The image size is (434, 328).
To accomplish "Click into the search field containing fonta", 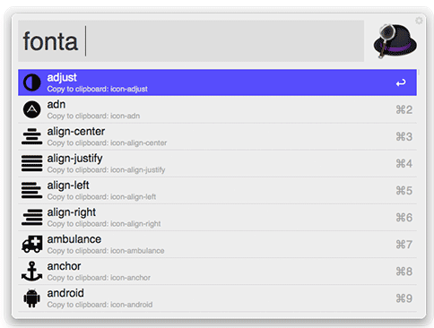I will (x=191, y=41).
